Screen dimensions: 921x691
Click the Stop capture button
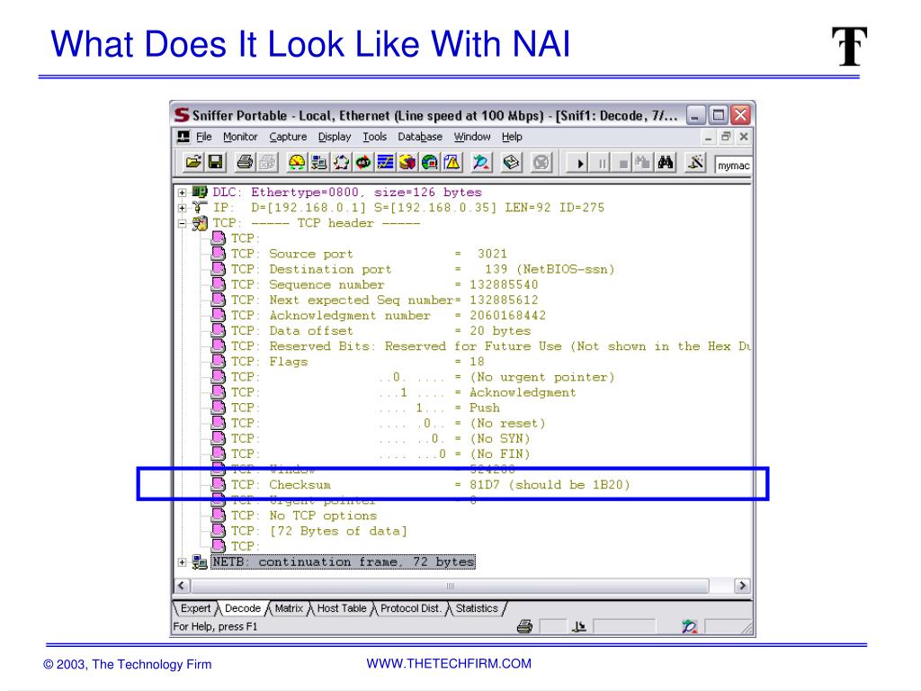coord(622,164)
